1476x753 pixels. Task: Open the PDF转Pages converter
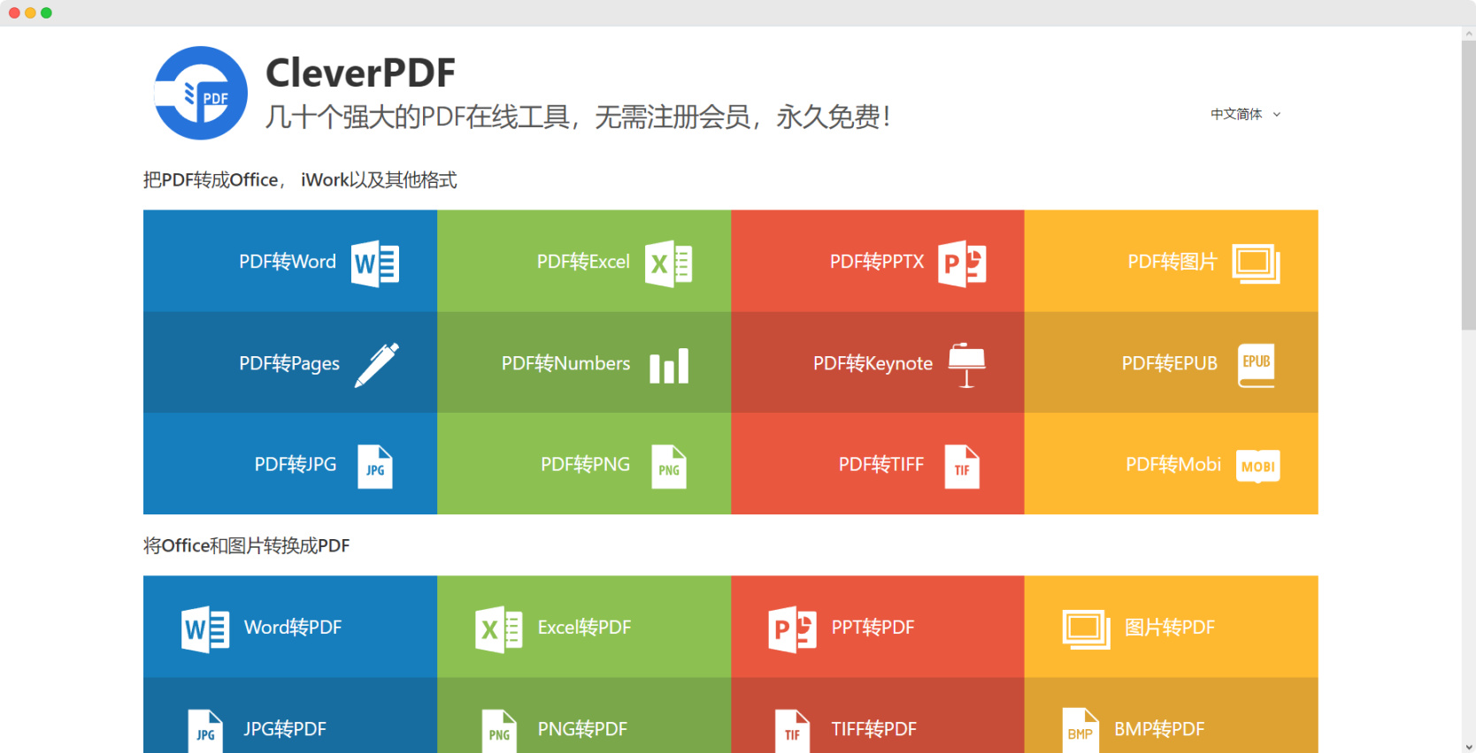click(290, 362)
